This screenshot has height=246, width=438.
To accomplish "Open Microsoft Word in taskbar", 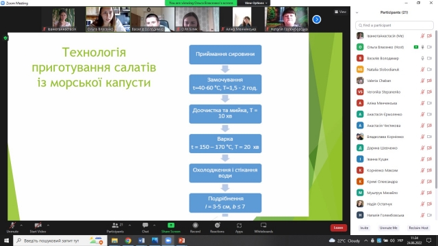I will 142,241.
